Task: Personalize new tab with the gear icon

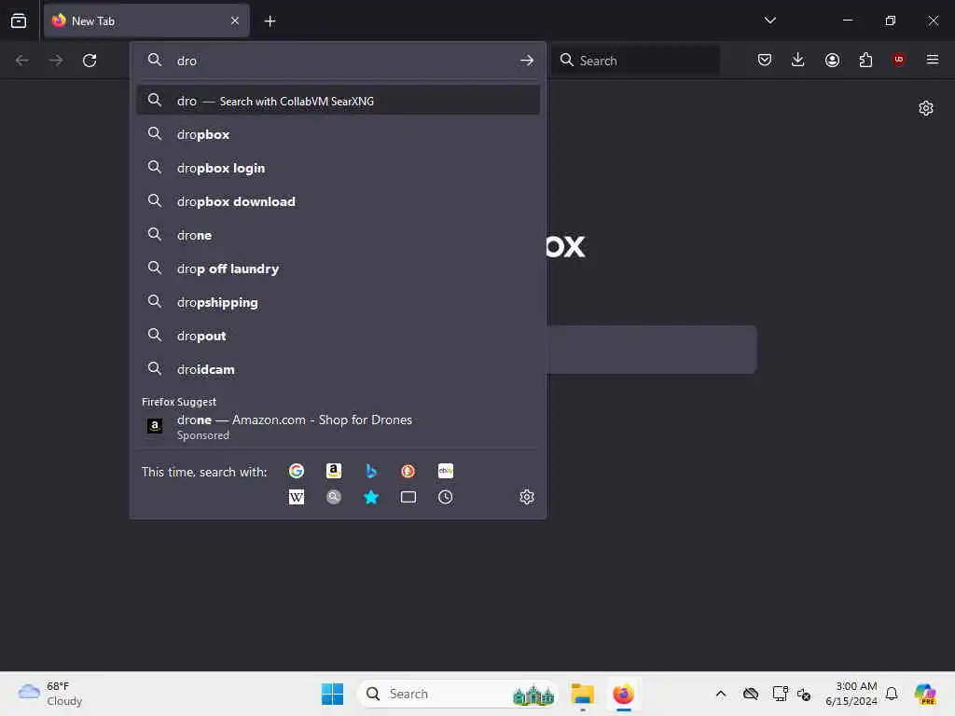Action: point(926,108)
